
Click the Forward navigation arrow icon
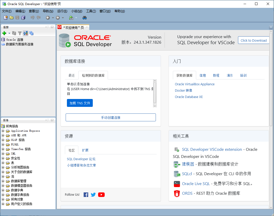pyautogui.click(x=58, y=18)
